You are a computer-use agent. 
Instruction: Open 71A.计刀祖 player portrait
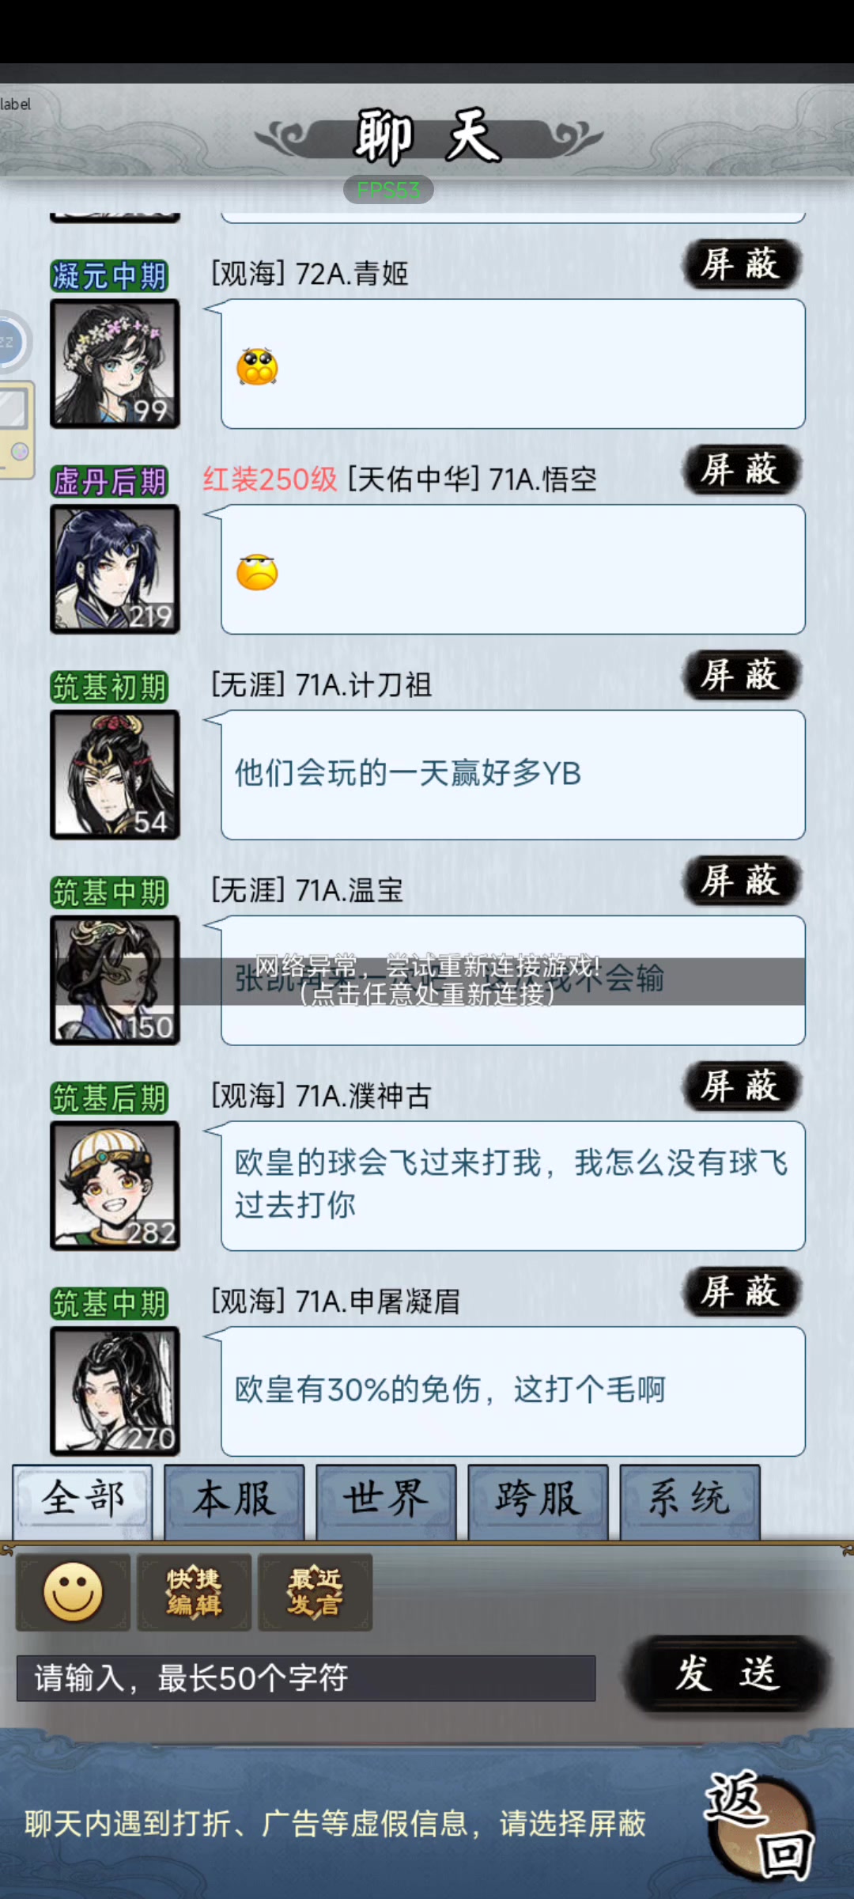pos(115,775)
